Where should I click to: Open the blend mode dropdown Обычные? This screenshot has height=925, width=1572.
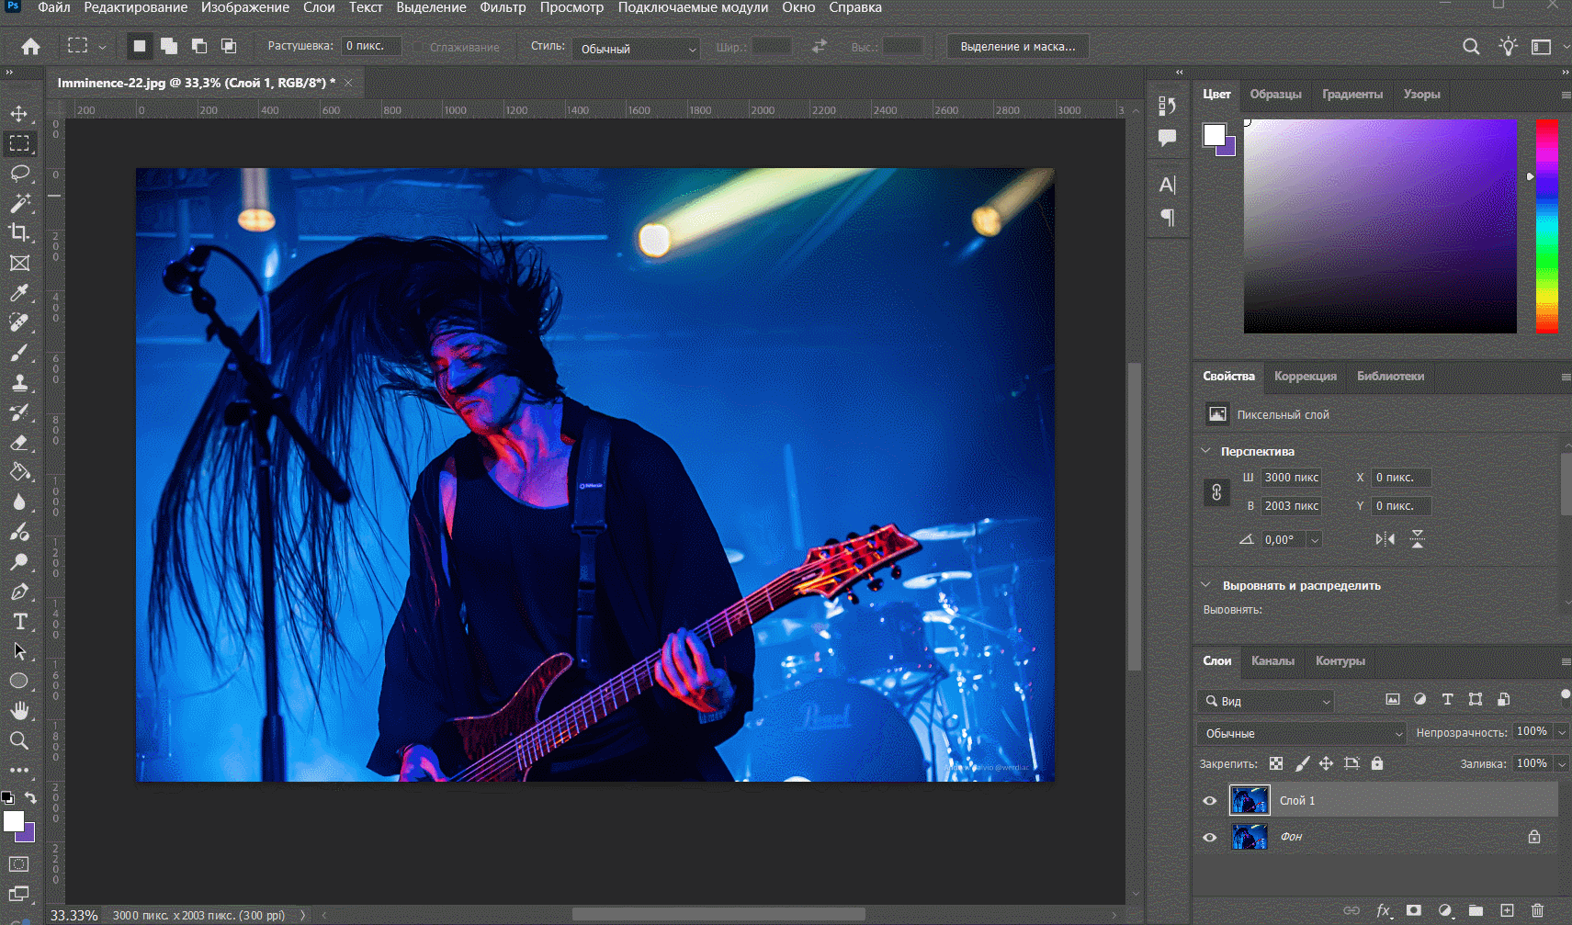click(1302, 733)
